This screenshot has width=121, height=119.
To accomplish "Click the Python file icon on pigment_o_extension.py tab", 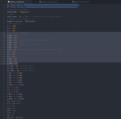I will [40, 2].
